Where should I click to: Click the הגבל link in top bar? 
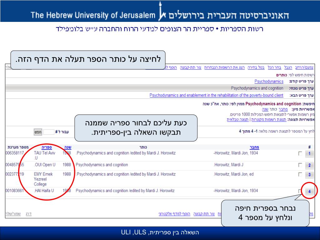288,67
